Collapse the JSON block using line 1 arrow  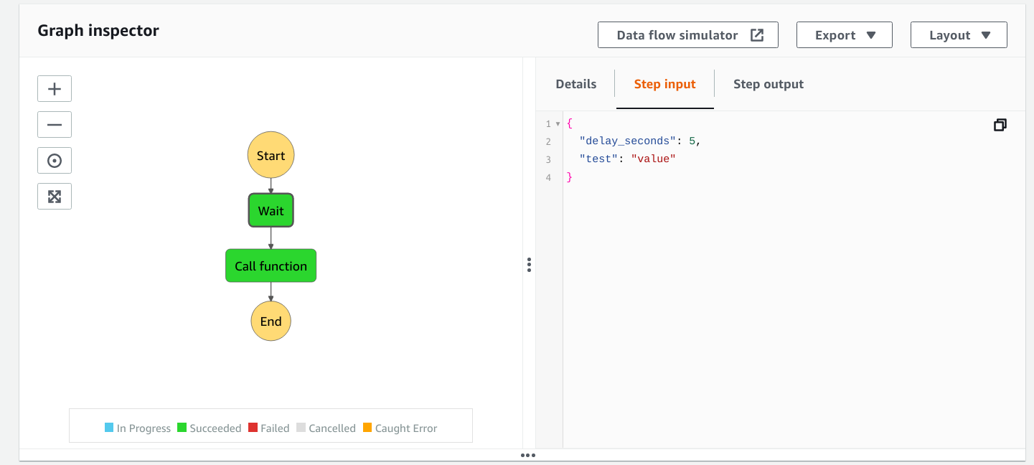point(557,123)
